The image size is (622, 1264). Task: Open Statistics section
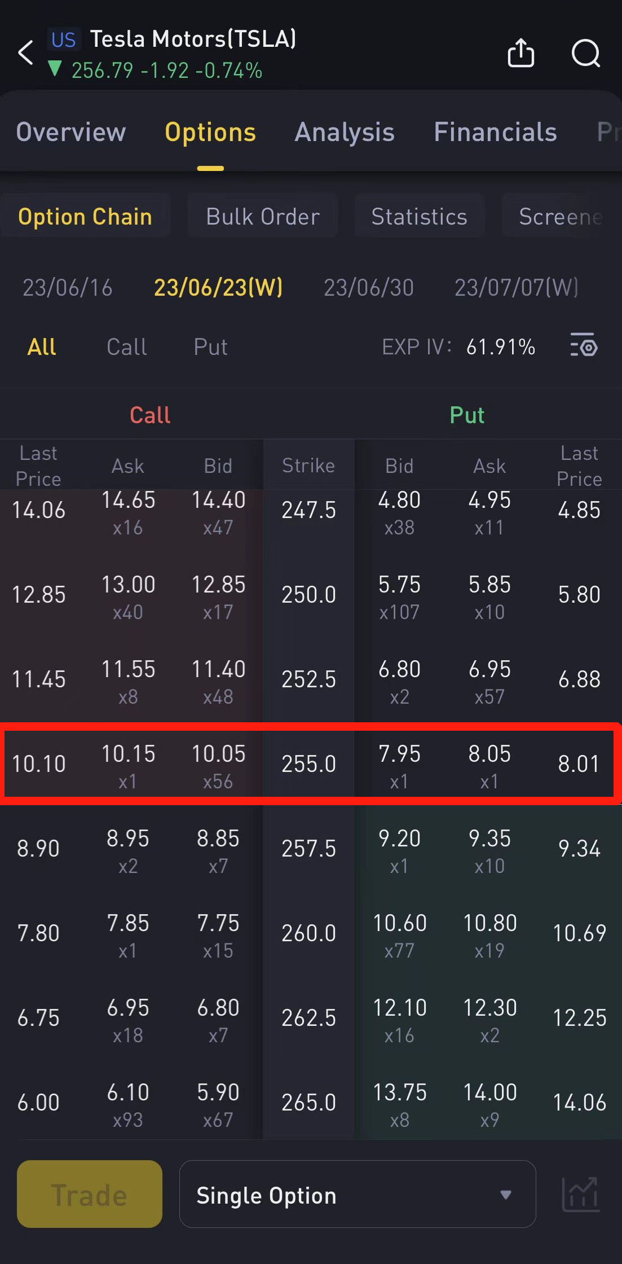point(419,217)
